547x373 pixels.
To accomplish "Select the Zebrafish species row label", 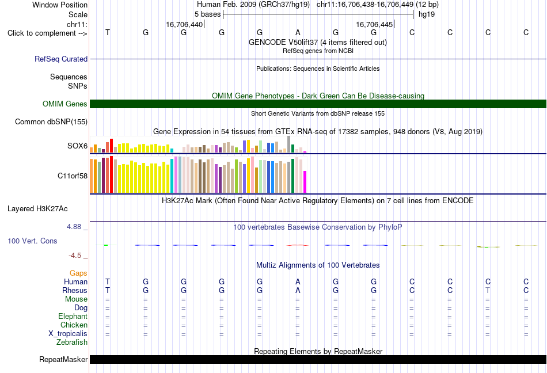I will [72, 342].
